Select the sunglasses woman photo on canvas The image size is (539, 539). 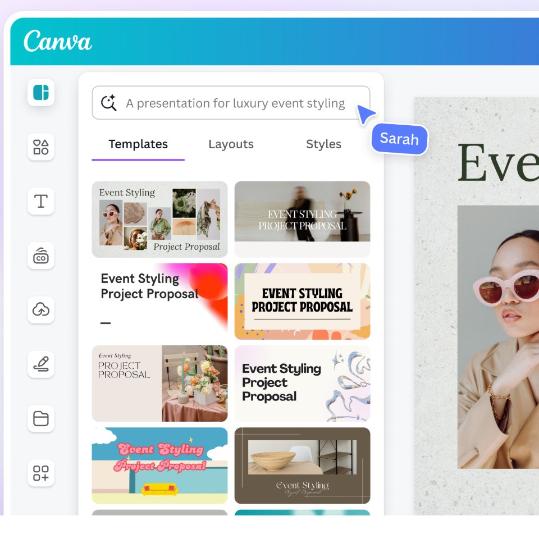click(498, 337)
